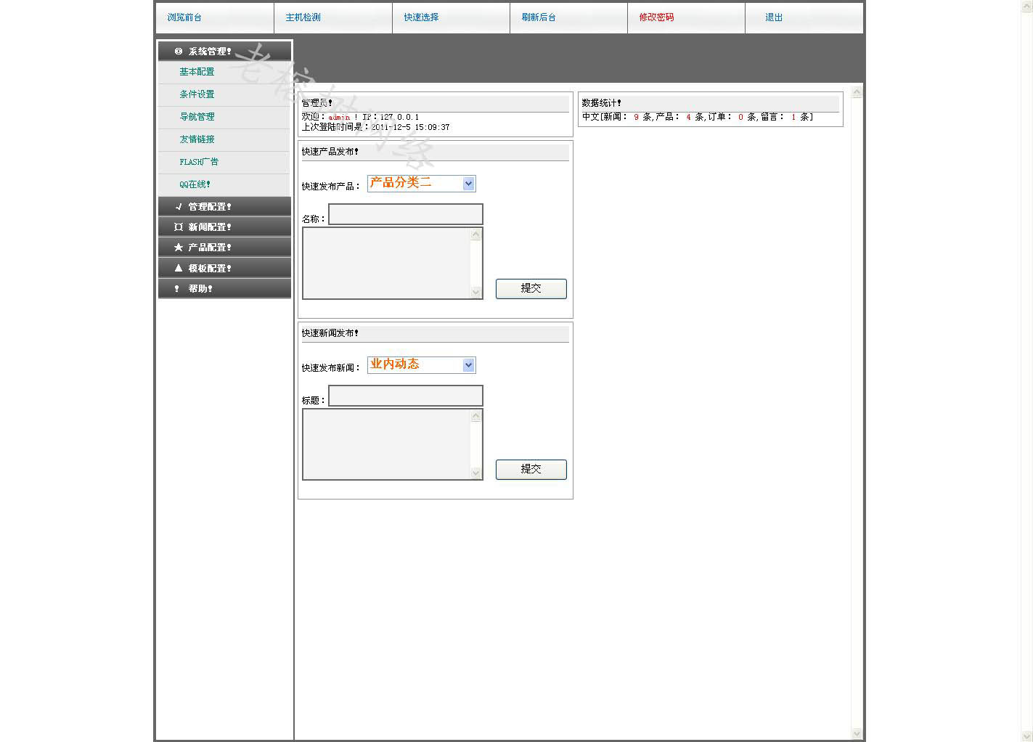
Task: Click the 产品配置 star icon
Action: [179, 248]
